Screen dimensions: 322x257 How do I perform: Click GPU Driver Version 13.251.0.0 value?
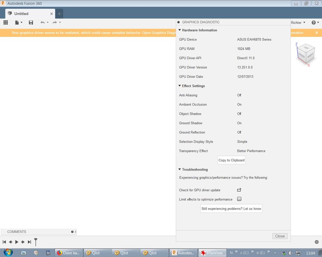pos(245,67)
